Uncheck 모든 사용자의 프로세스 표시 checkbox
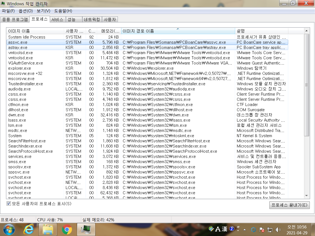The height and width of the screenshot is (236, 315). click(9, 204)
